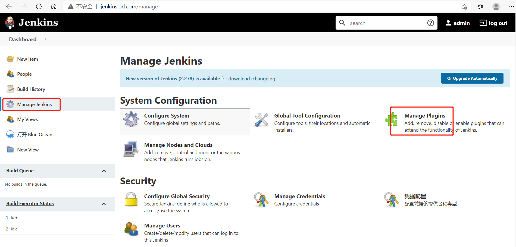The height and width of the screenshot is (247, 516).
Task: Open Configure System settings link
Action: pos(167,116)
